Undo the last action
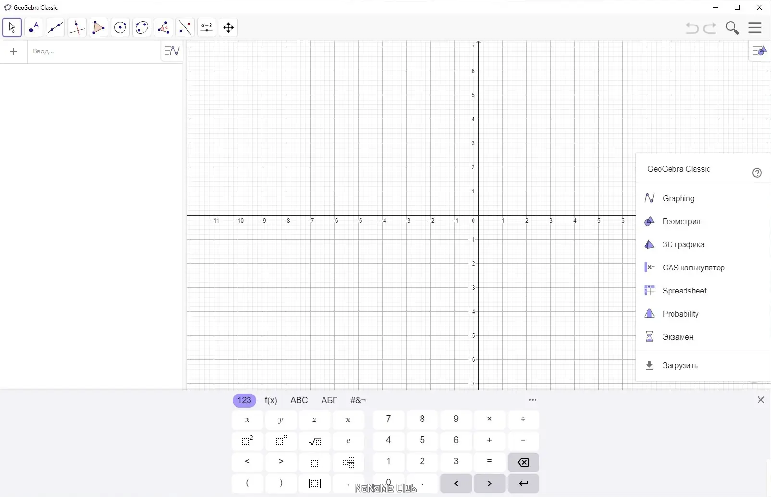Screen dimensions: 771x497 692,28
